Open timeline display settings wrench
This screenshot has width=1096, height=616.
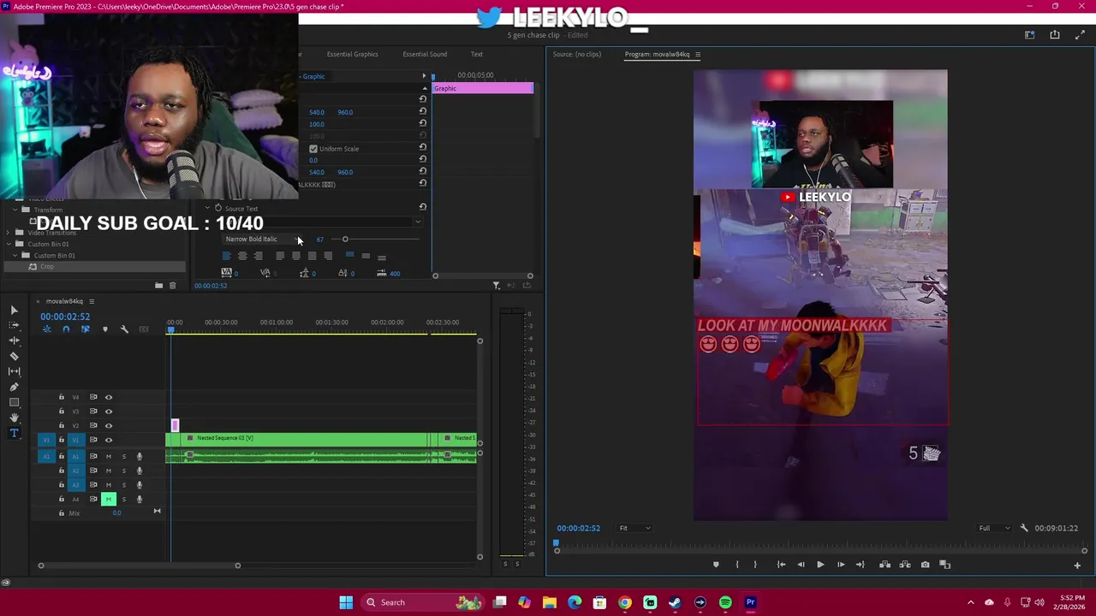124,329
